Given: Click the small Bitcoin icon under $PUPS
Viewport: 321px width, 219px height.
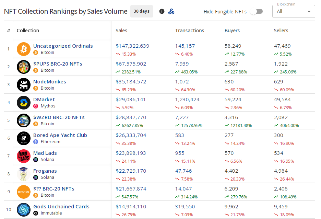Looking at the screenshot, I should pos(36,70).
